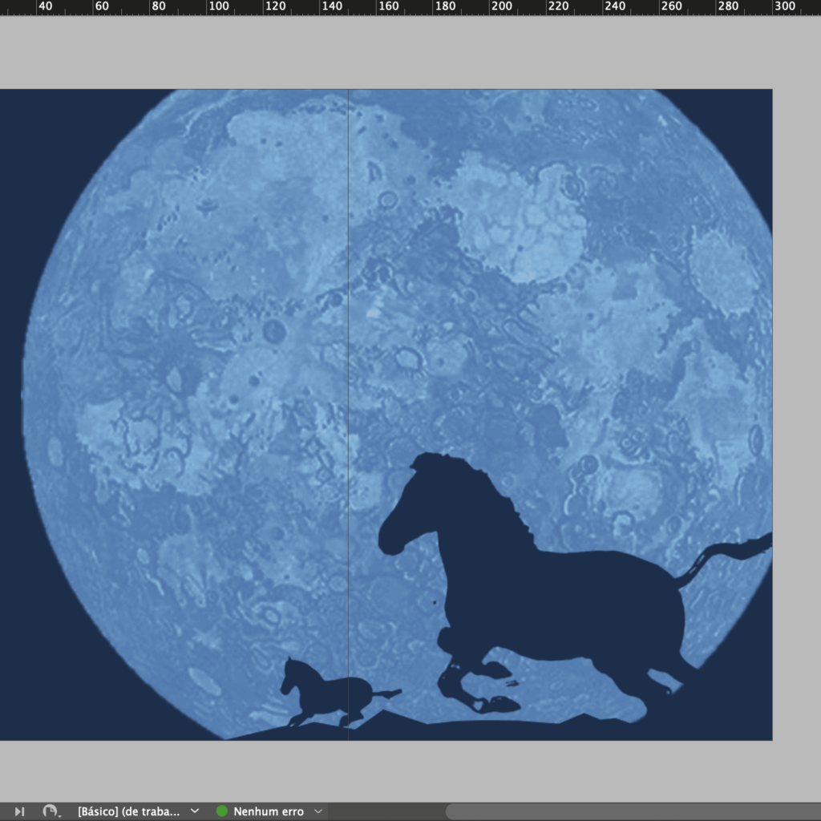
Task: Open the chevron menu beside Nenhum erro
Action: [x=318, y=811]
